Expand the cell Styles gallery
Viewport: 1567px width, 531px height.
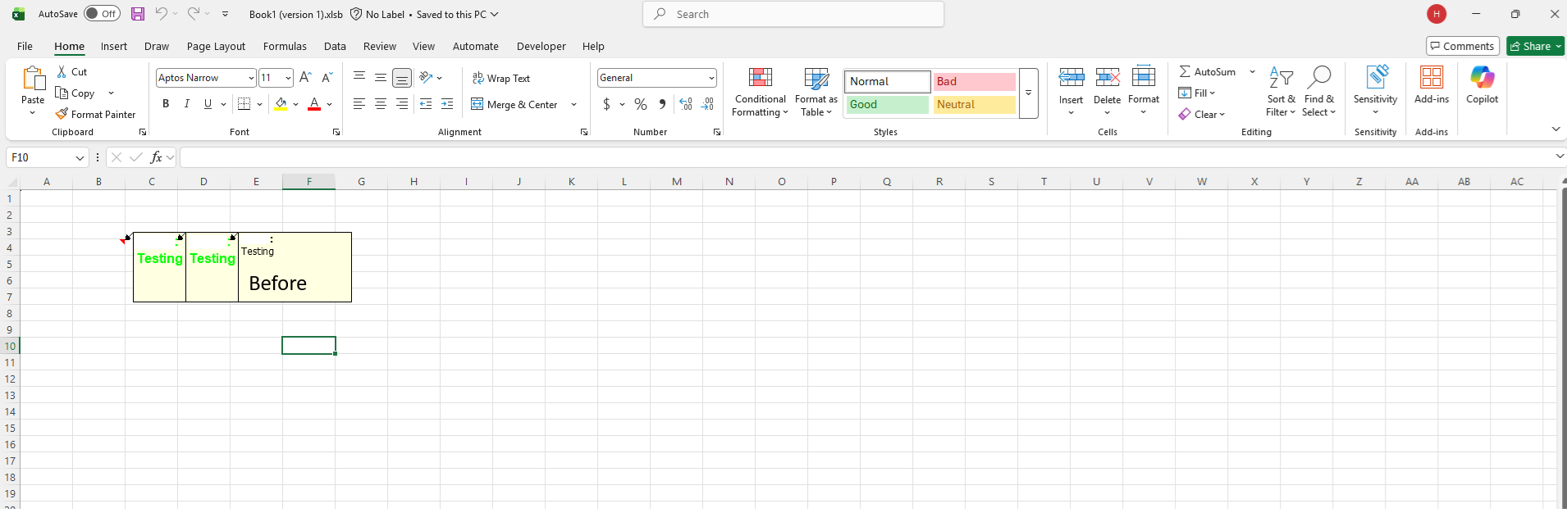(x=1029, y=93)
